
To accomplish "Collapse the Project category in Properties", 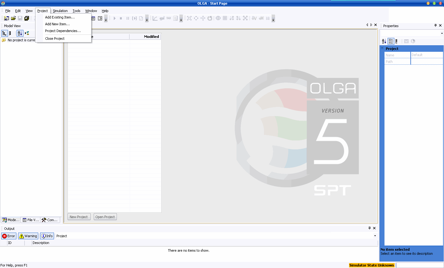I will click(x=382, y=48).
